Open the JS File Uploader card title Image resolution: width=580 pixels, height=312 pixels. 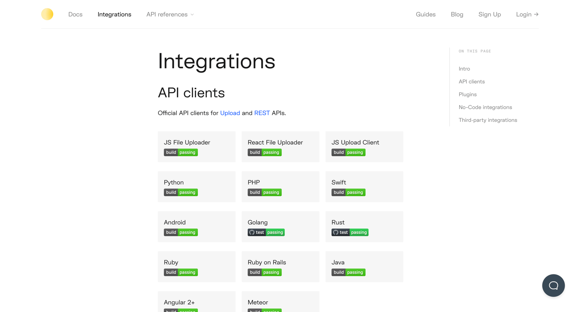coord(187,143)
